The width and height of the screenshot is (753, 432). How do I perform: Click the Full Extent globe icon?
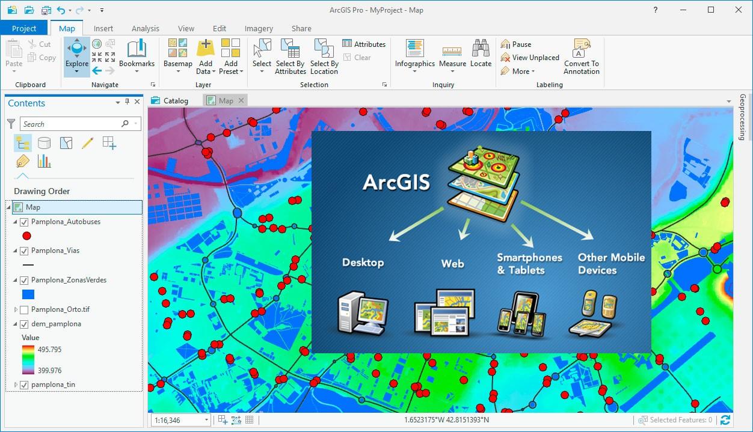(97, 44)
